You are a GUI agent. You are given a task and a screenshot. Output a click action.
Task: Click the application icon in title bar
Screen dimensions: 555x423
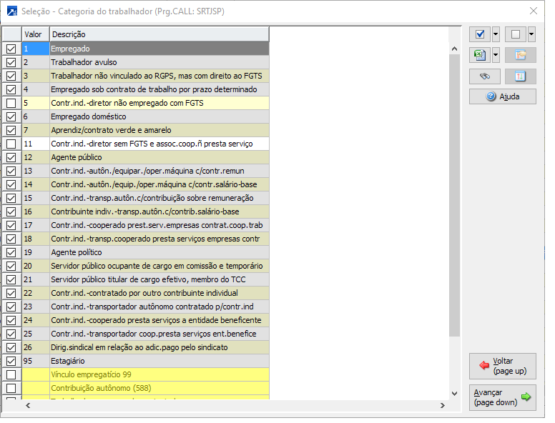12,11
